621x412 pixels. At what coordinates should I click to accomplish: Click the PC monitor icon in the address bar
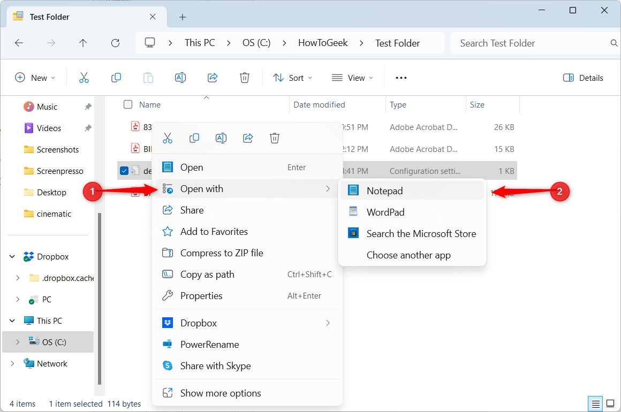coord(150,43)
